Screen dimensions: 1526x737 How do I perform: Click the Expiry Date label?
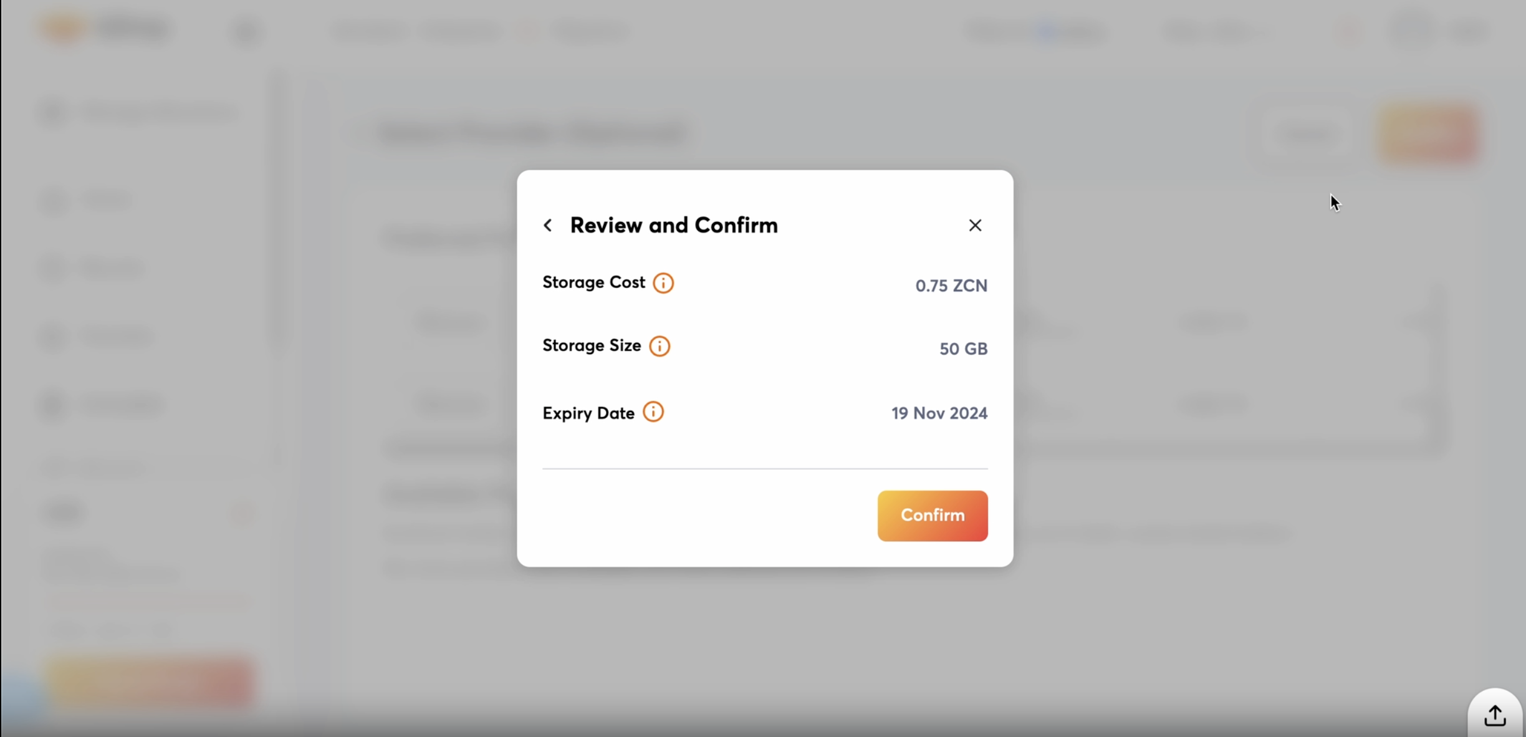(588, 413)
